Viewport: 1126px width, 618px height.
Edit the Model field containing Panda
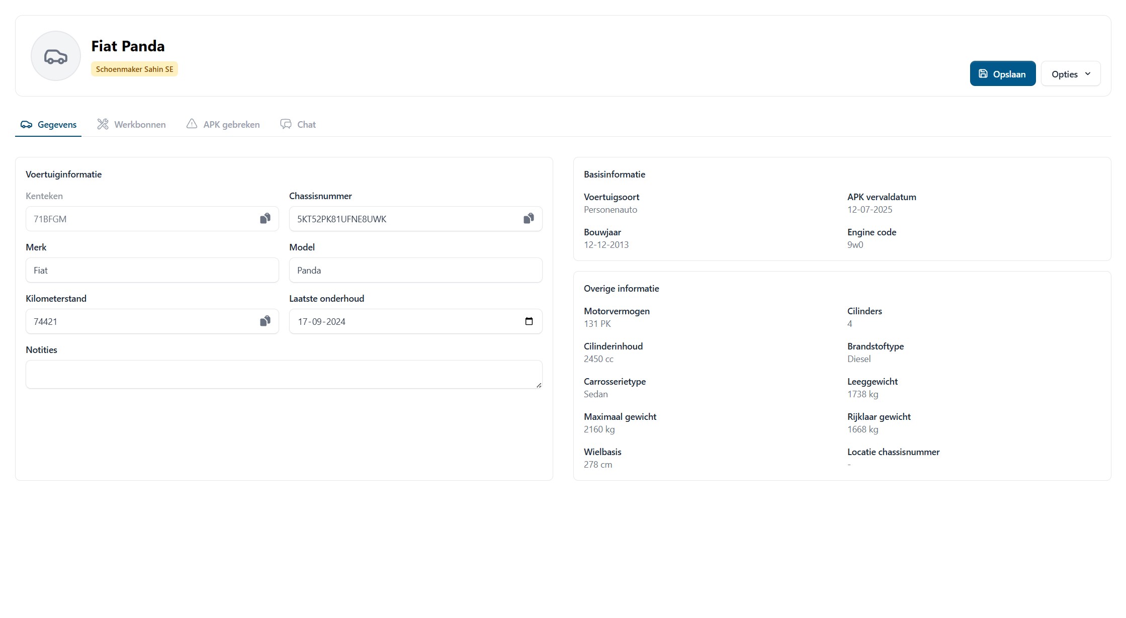point(416,270)
